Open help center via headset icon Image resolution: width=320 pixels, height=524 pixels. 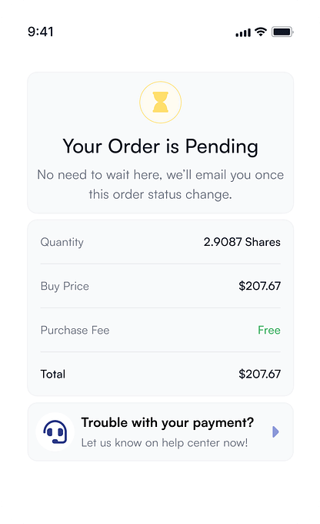[x=55, y=432]
